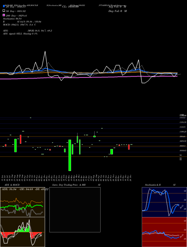Click the '1123.9' price axis label

(x=183, y=127)
